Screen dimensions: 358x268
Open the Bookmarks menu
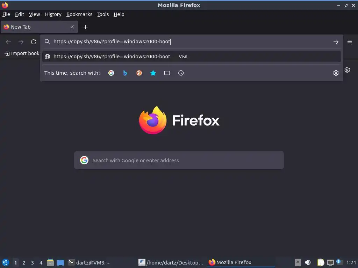point(79,14)
